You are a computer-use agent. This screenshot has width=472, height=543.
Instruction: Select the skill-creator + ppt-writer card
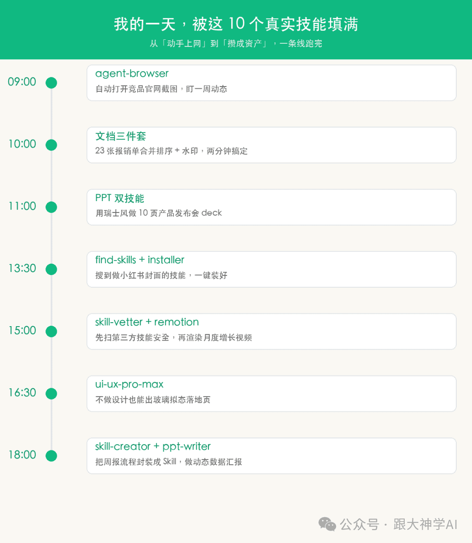(271, 456)
